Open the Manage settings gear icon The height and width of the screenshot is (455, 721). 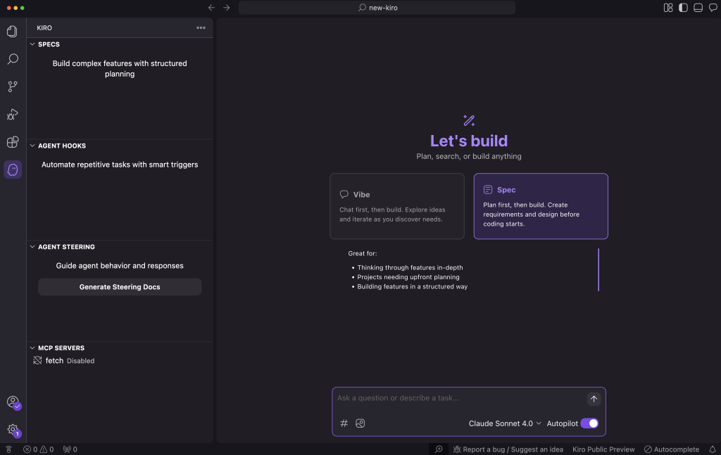(x=13, y=430)
